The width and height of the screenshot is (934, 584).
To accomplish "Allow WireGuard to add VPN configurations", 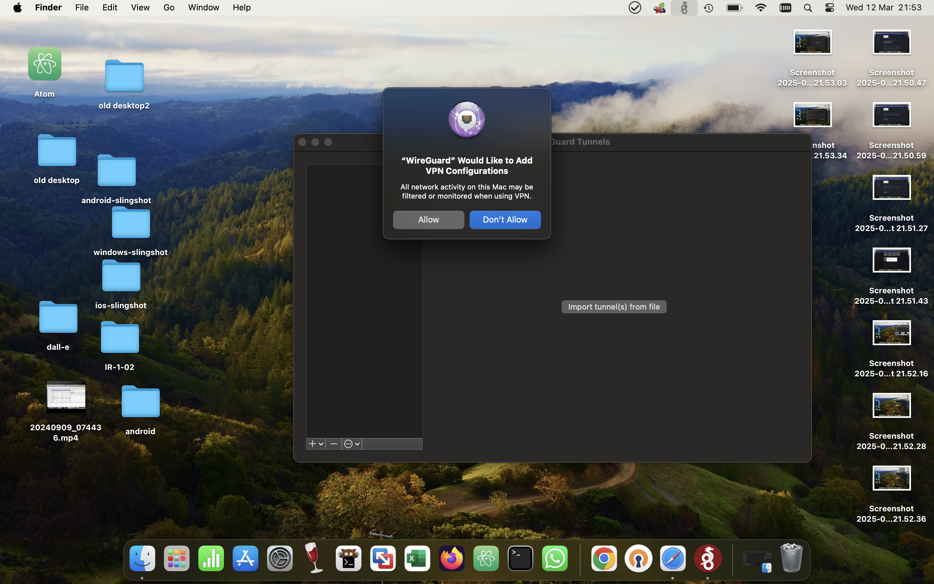I will [x=428, y=220].
